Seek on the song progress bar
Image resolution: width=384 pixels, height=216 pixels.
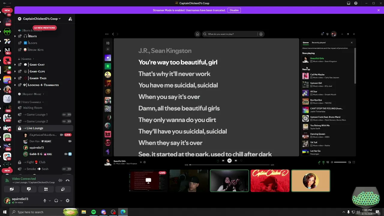pyautogui.click(x=229, y=165)
